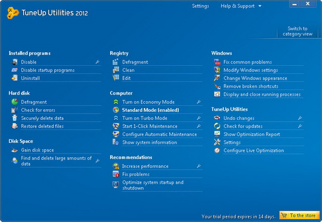Open Modify Windows settings link
322x222 pixels.
pos(251,70)
